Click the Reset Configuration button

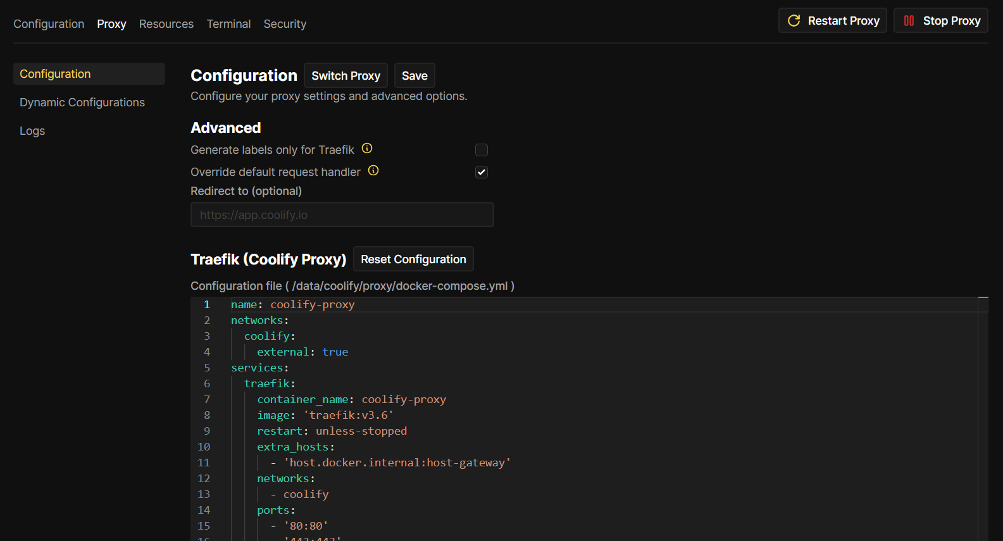point(413,259)
